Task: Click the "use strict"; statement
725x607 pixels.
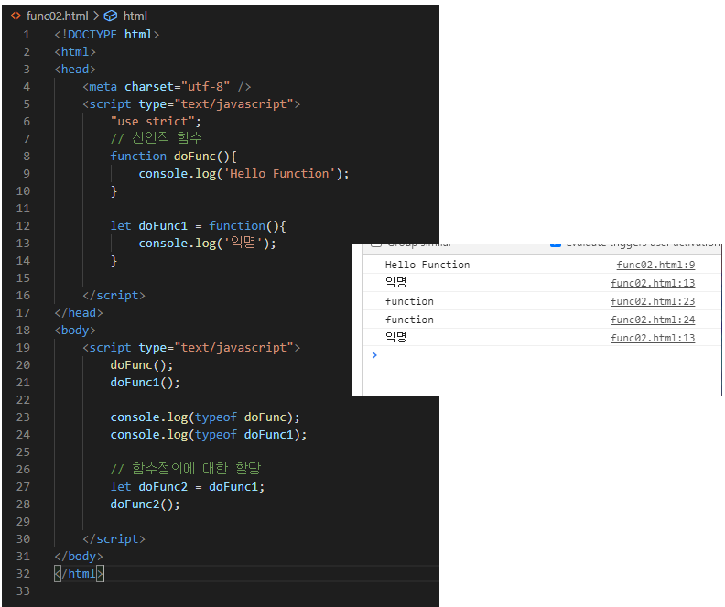Action: tap(156, 122)
